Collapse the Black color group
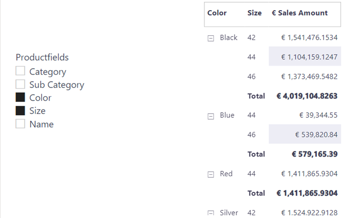The image size is (355, 218). tap(211, 38)
